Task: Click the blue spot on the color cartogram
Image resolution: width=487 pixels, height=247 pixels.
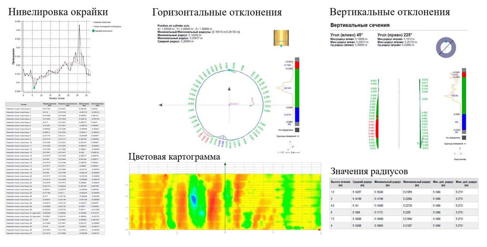Action: coord(193,199)
